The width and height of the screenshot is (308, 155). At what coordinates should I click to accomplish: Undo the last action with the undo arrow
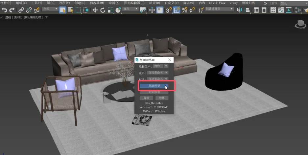[x=4, y=10]
